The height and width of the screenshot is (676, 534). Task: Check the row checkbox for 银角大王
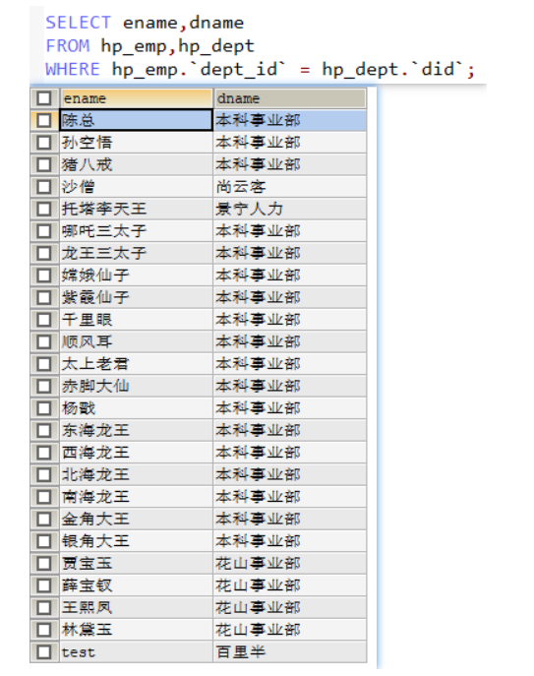[44, 541]
